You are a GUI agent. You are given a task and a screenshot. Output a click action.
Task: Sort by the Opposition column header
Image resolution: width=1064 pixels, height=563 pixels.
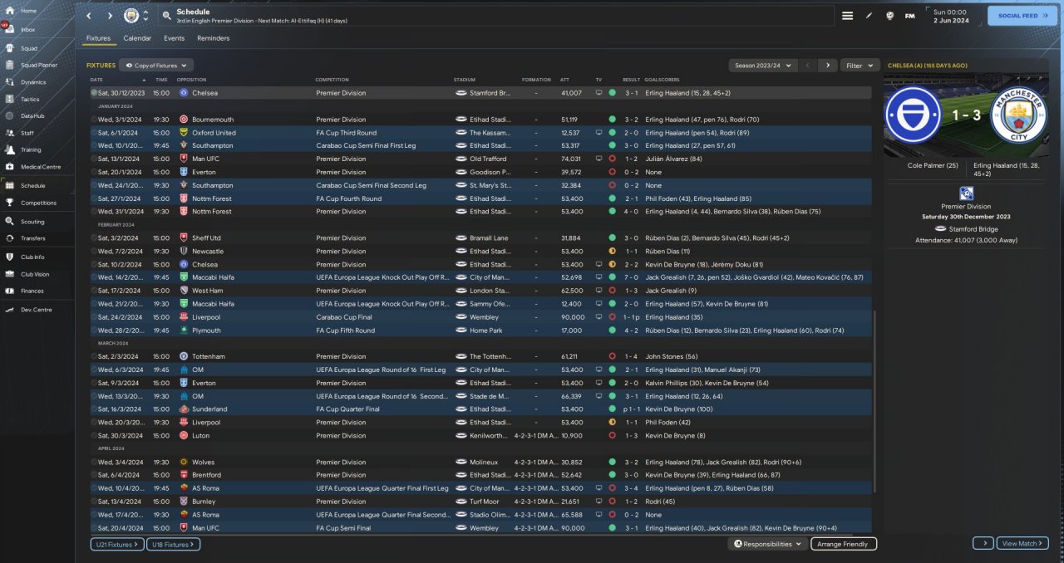(191, 80)
